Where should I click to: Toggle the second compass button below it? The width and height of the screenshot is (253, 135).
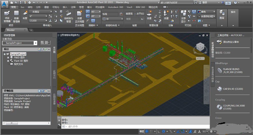(x=88, y=16)
